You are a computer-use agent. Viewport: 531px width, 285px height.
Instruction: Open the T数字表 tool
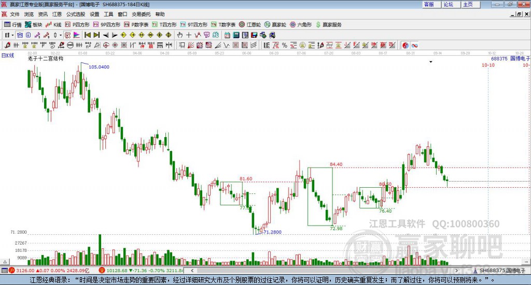[223, 25]
